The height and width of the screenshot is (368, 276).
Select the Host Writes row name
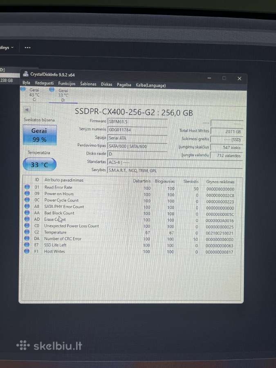pyautogui.click(x=54, y=251)
